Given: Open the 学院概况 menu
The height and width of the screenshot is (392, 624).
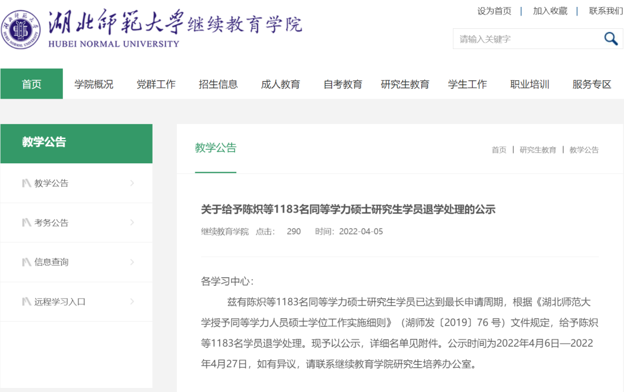Looking at the screenshot, I should [x=94, y=84].
